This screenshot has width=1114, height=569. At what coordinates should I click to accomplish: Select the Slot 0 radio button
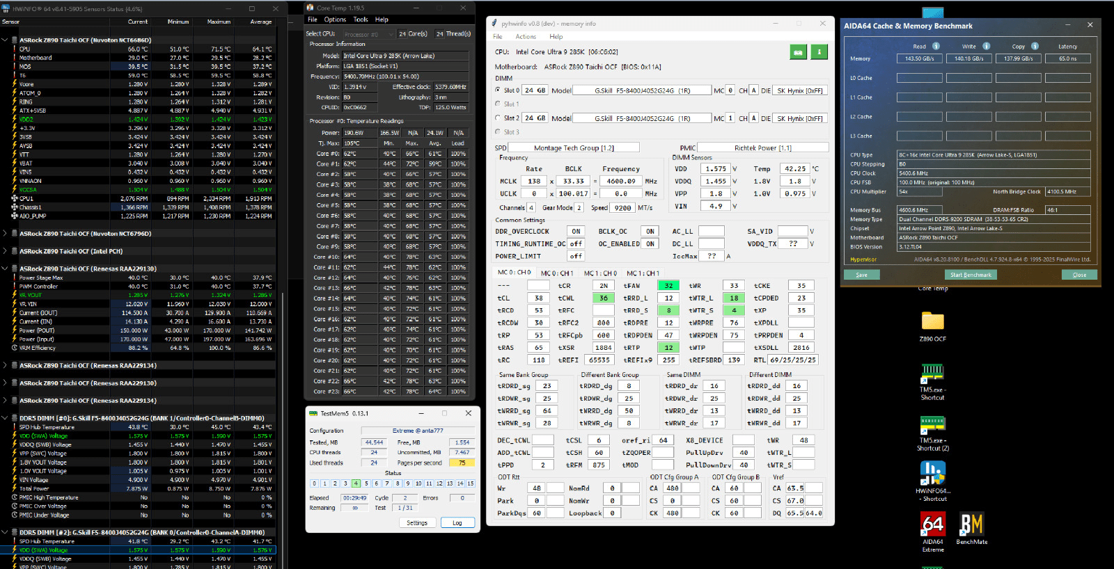pos(498,90)
